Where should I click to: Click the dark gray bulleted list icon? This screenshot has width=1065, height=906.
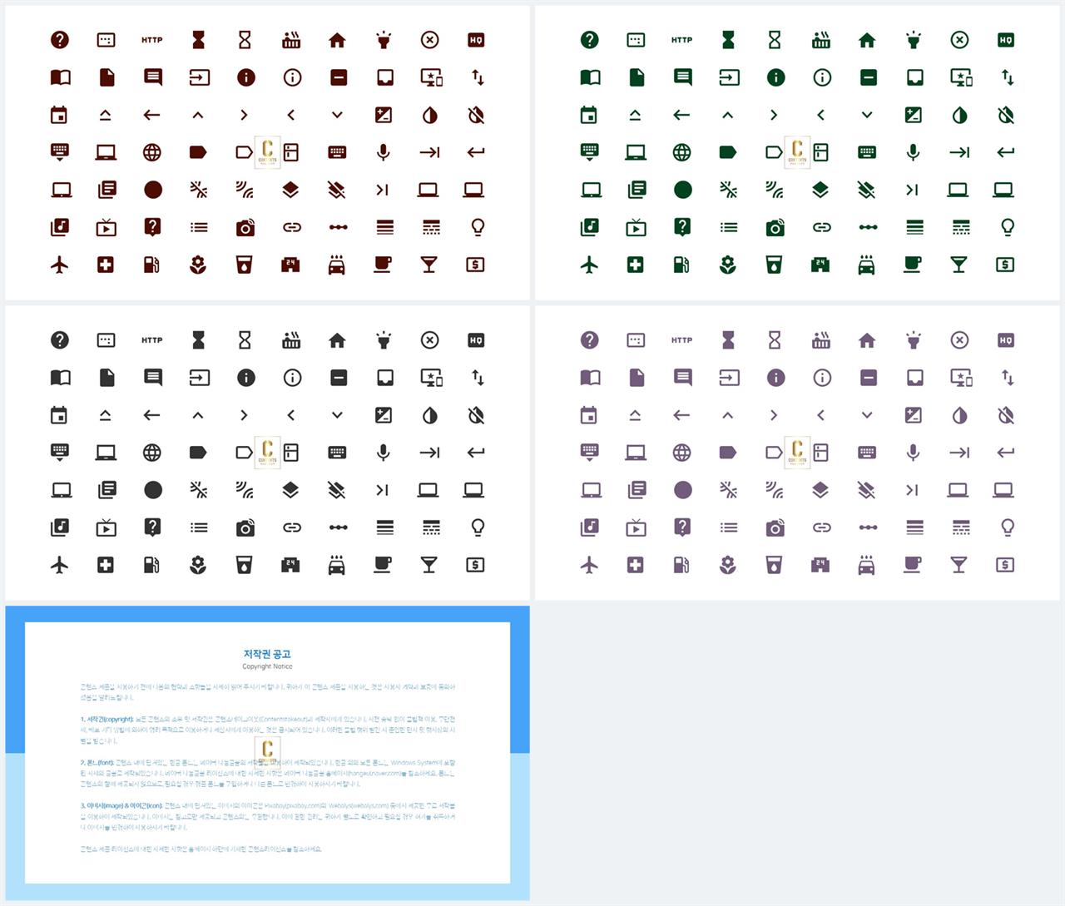[x=198, y=527]
